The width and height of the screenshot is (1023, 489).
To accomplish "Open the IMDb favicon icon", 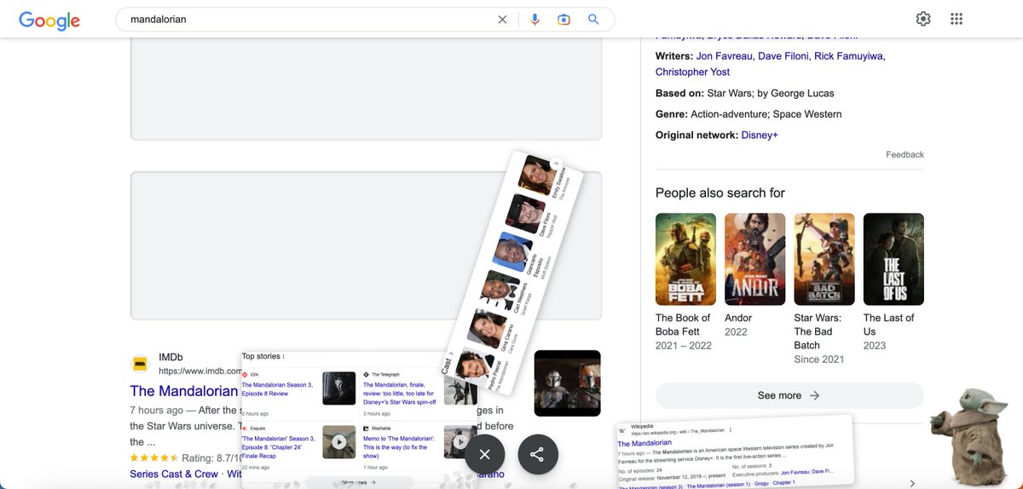I will tap(139, 364).
